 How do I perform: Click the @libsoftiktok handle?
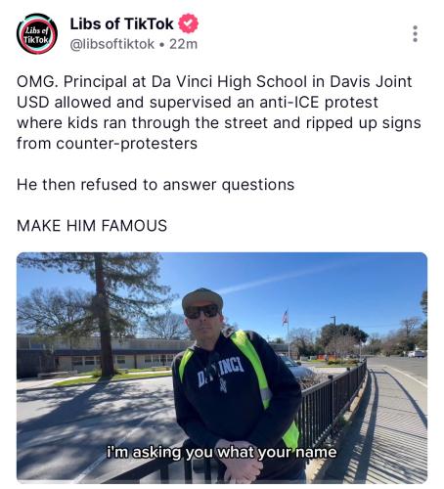[x=112, y=44]
